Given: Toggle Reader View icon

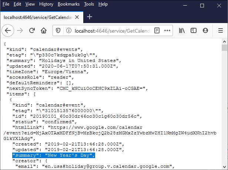Looking at the screenshot, I should click(157, 30).
